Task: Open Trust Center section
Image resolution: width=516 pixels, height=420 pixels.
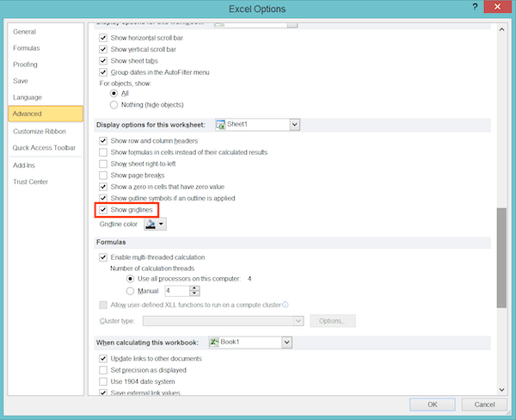Action: [31, 182]
